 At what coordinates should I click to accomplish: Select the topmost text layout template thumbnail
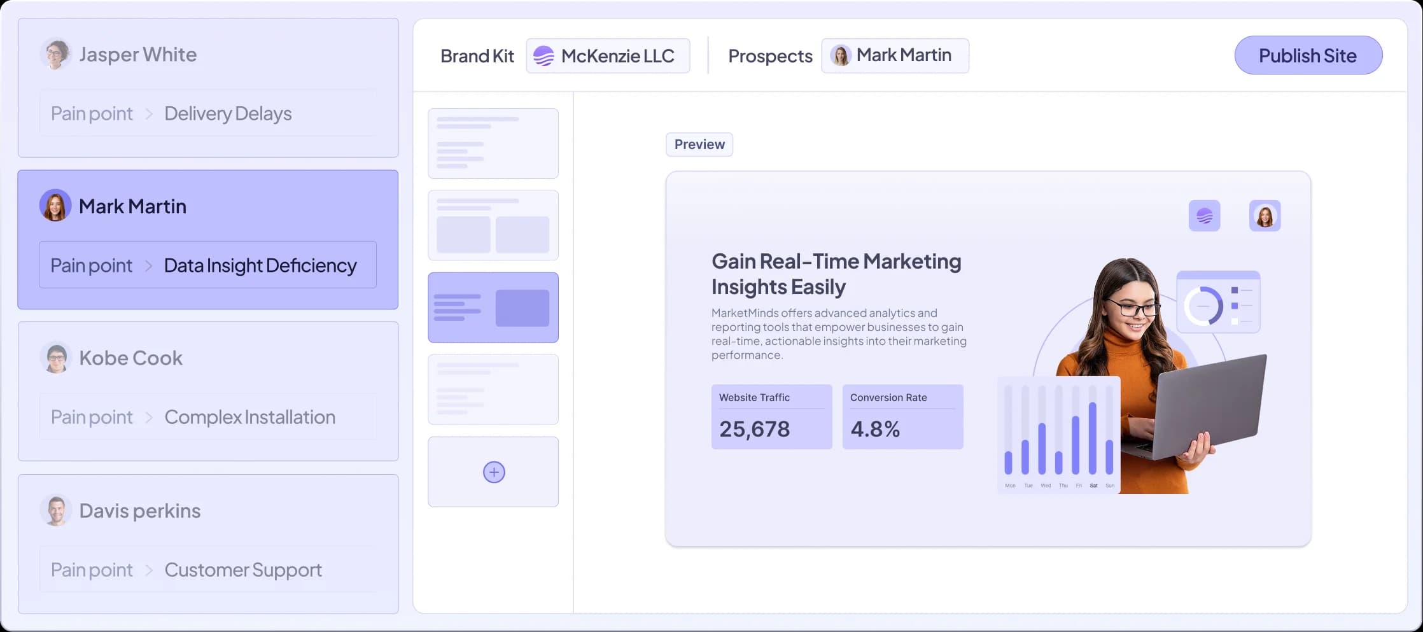tap(493, 143)
